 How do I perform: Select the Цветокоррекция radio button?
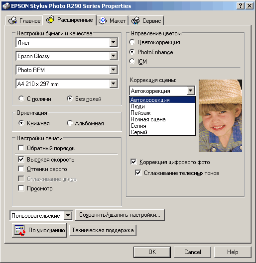coord(132,42)
